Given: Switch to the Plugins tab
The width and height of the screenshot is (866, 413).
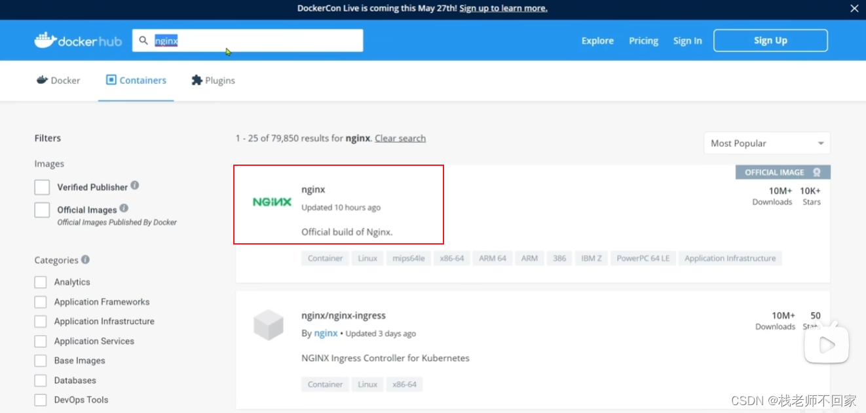Looking at the screenshot, I should (x=213, y=81).
